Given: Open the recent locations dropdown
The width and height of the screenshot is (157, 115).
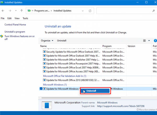Looking at the screenshot, I should tap(16, 11).
